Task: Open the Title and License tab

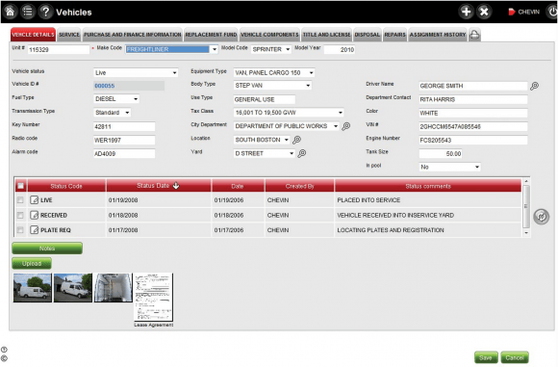Action: pyautogui.click(x=327, y=35)
